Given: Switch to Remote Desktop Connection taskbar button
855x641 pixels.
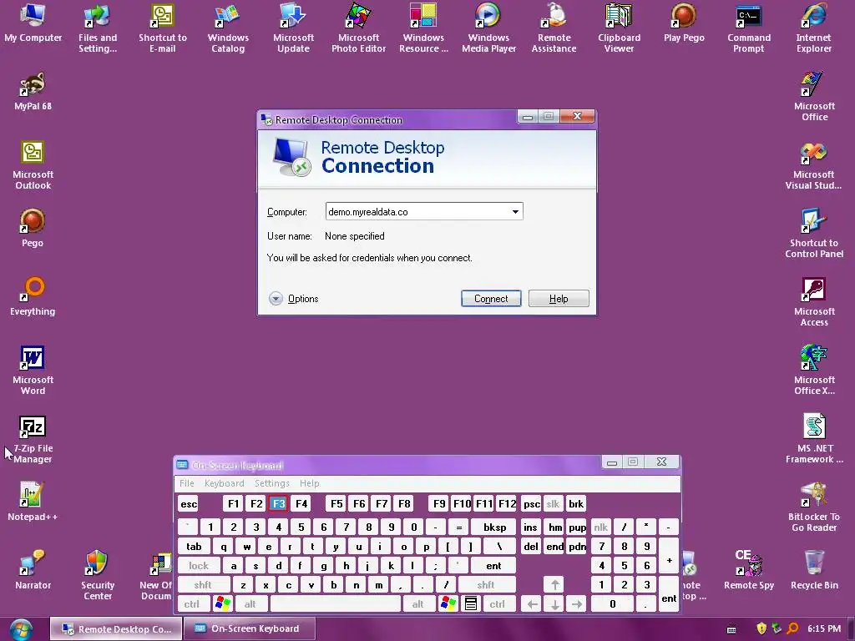Looking at the screenshot, I should coord(116,629).
